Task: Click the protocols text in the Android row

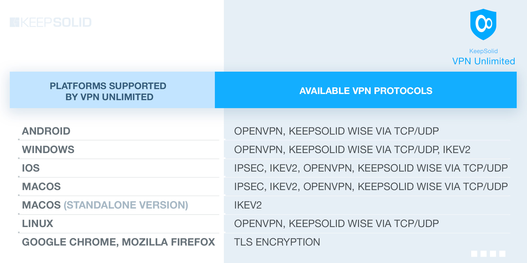Action: tap(336, 131)
